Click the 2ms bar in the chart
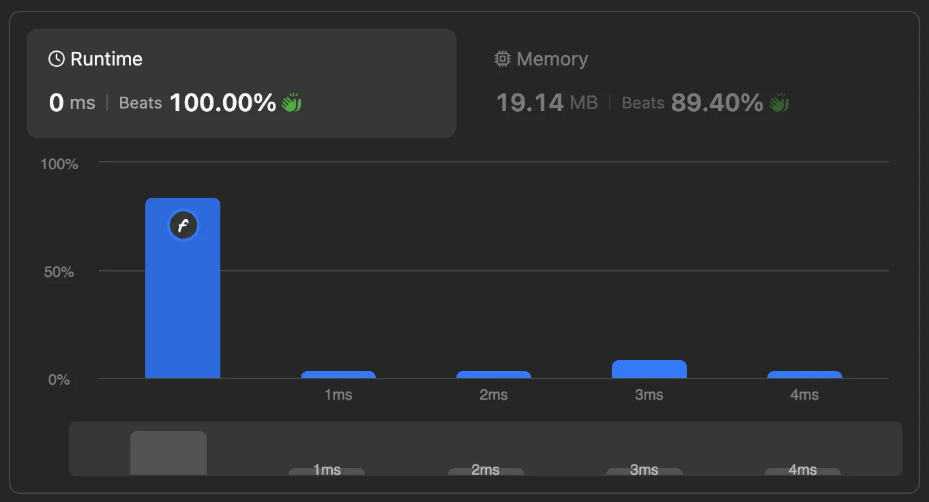Image resolution: width=929 pixels, height=502 pixels. [x=494, y=374]
